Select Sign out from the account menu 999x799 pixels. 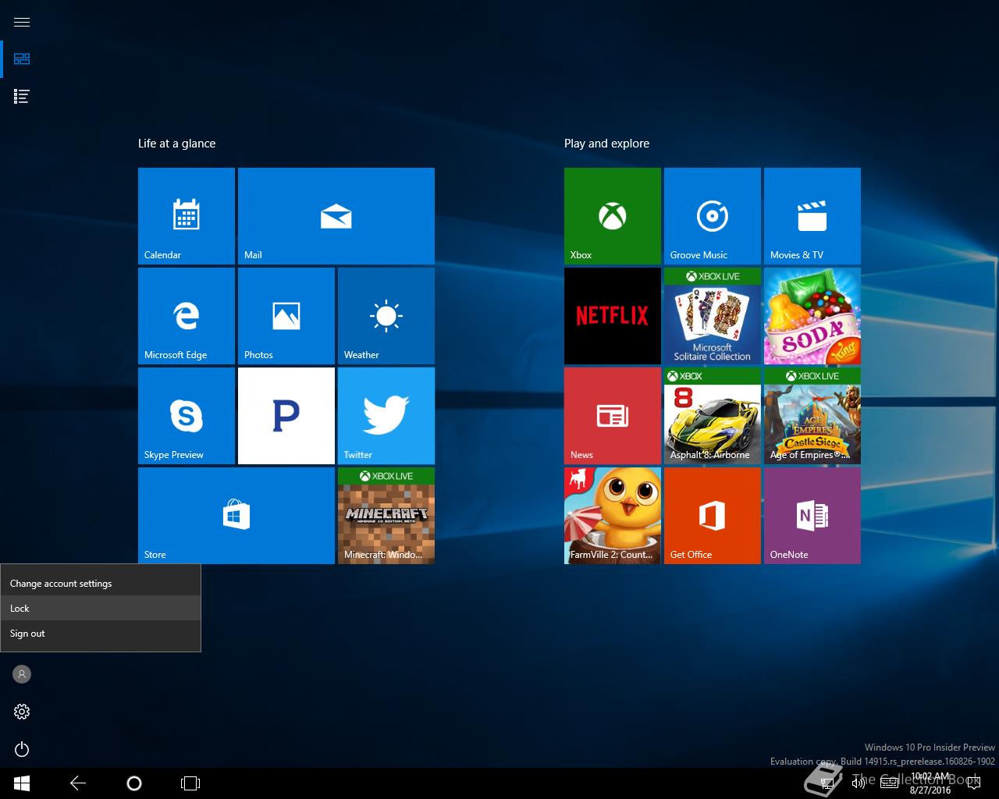27,634
